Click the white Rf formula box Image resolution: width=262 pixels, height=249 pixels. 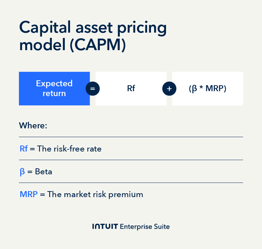(131, 89)
